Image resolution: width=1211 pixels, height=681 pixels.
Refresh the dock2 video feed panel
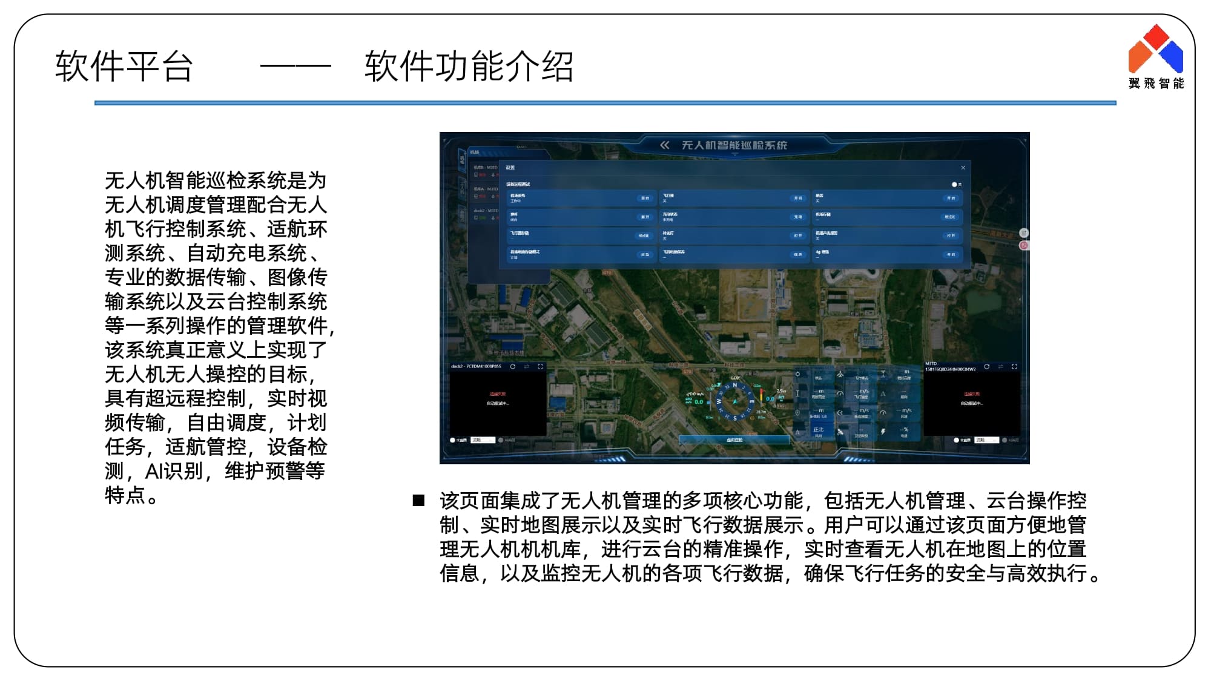pos(513,367)
